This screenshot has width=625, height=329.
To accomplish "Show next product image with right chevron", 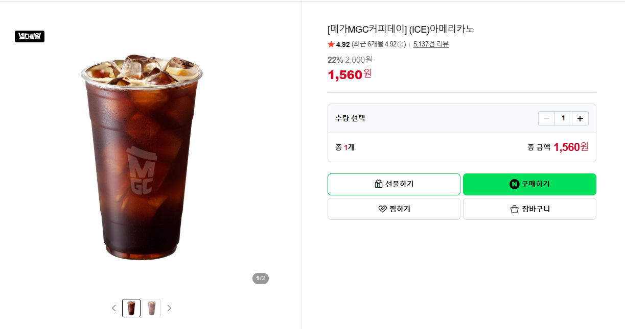I will [x=169, y=308].
